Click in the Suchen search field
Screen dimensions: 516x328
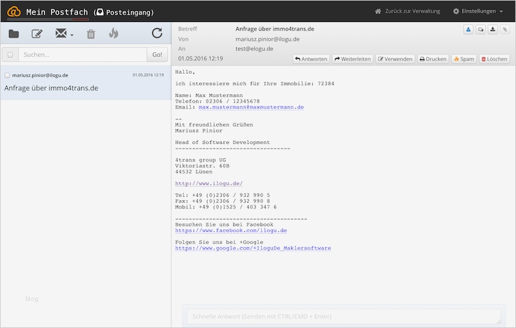pos(82,55)
